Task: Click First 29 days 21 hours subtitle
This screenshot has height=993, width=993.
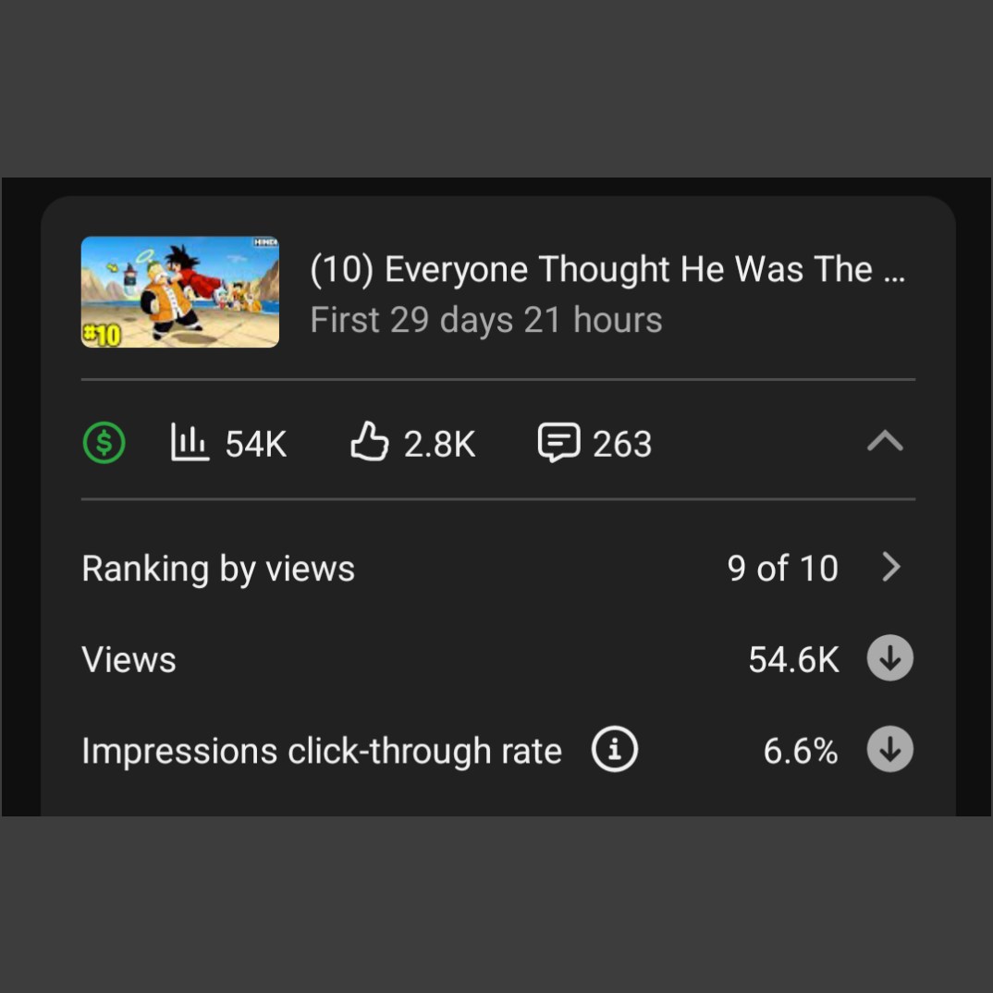Action: pyautogui.click(x=485, y=320)
